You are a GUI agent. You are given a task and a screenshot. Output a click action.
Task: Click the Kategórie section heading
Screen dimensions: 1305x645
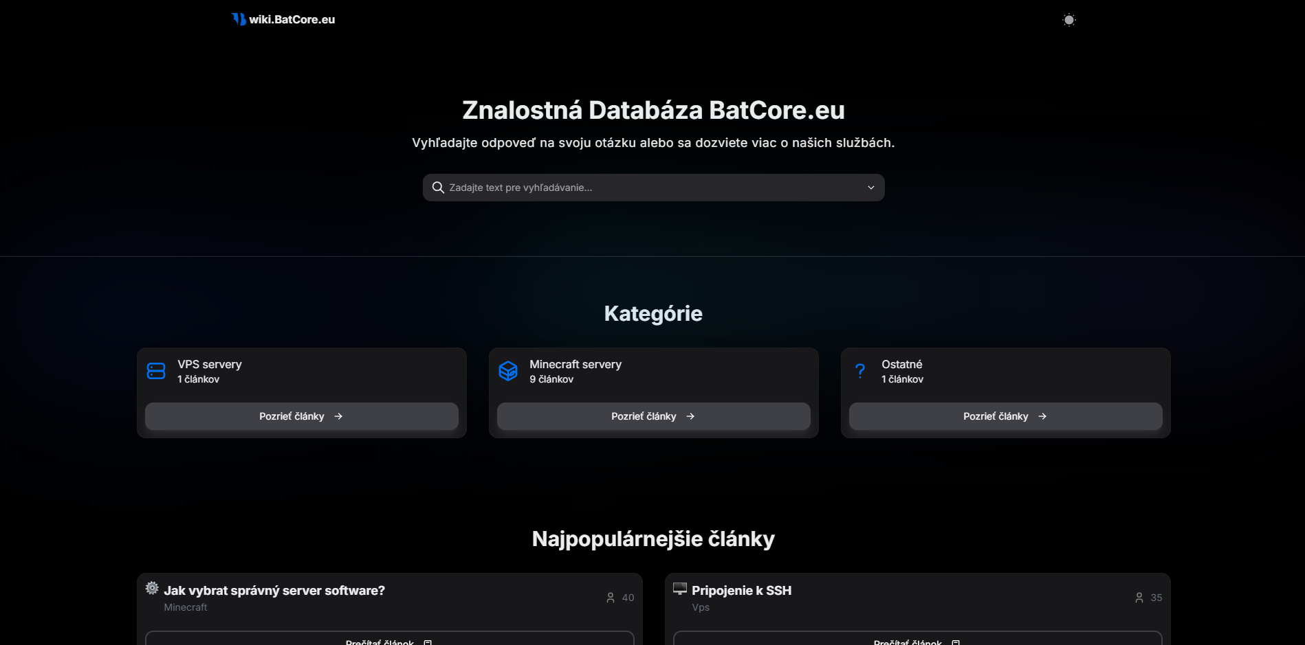pyautogui.click(x=653, y=313)
